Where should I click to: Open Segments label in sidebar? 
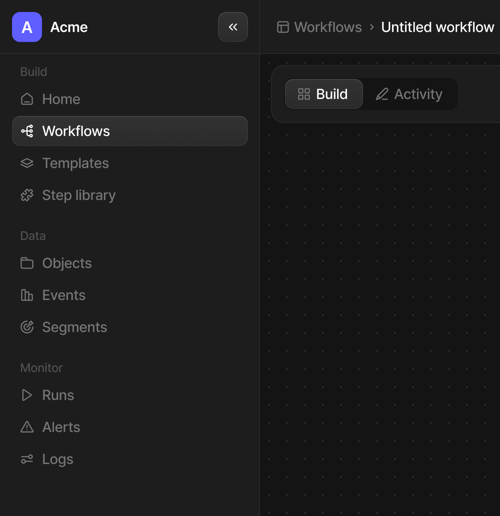[x=75, y=327]
